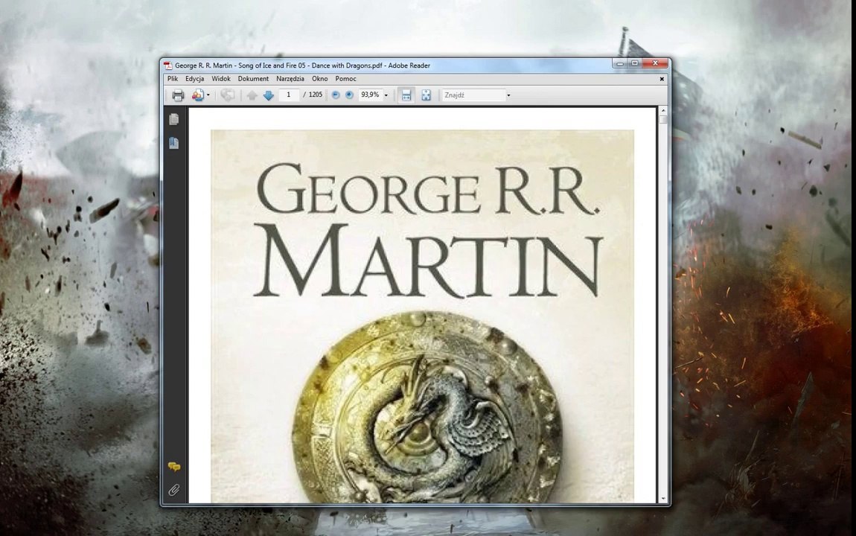Open the zoom percentage dropdown arrow

point(386,95)
